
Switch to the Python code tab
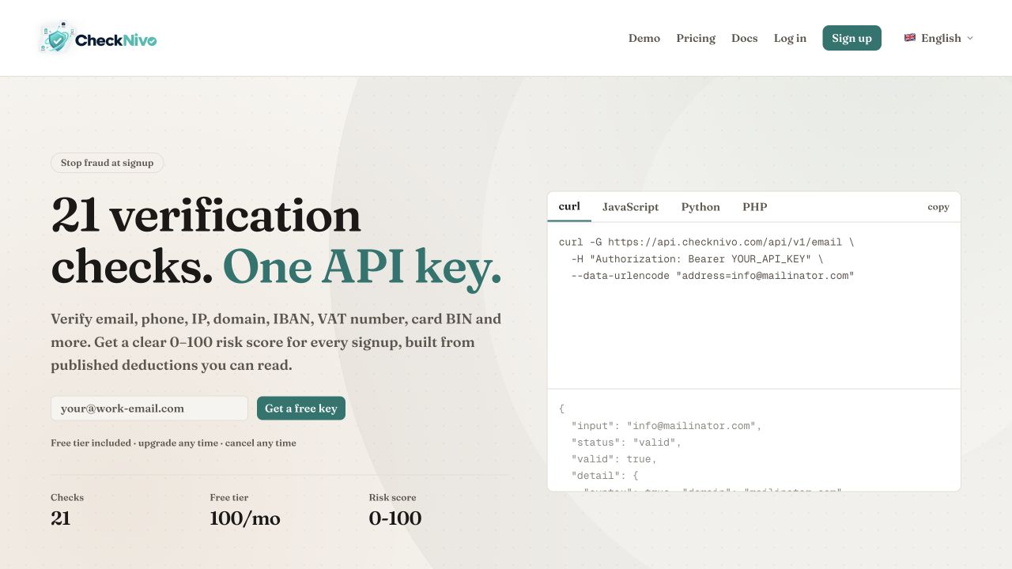pyautogui.click(x=700, y=206)
